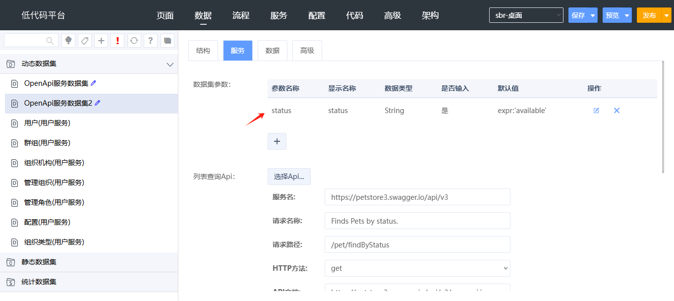Open the 服务 top menu

coord(279,15)
